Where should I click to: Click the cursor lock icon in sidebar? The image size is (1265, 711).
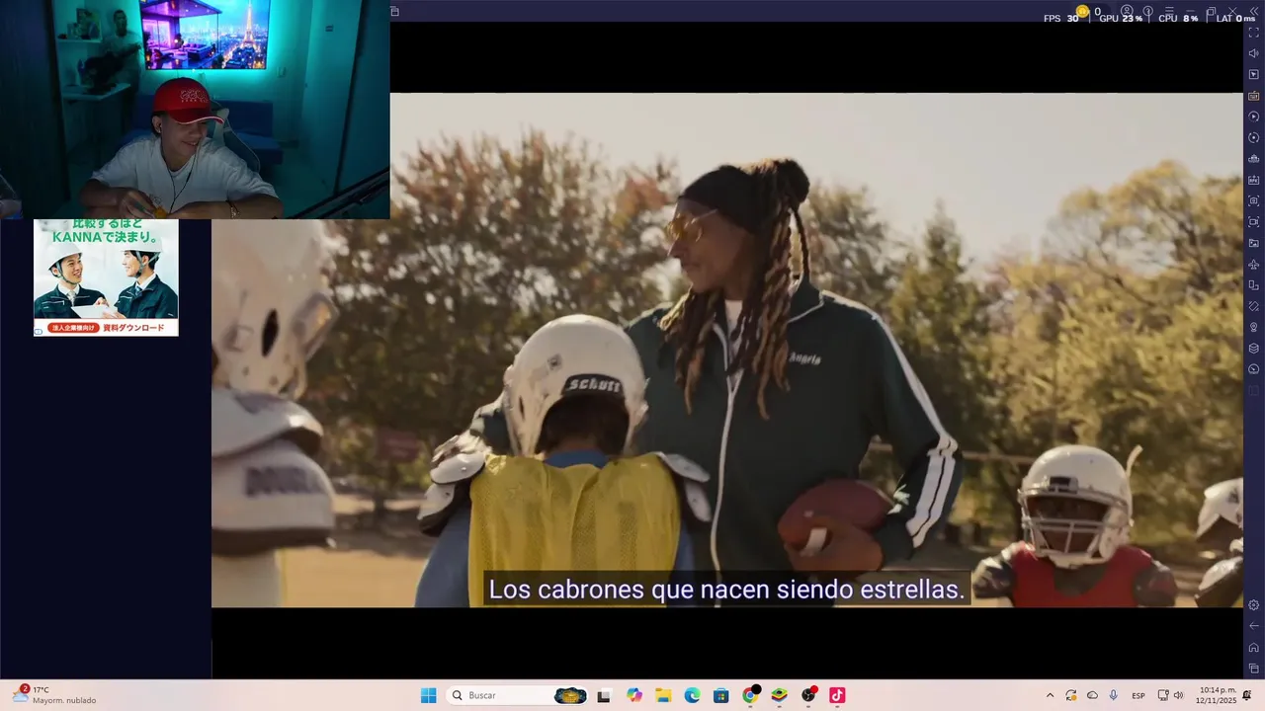[1254, 74]
